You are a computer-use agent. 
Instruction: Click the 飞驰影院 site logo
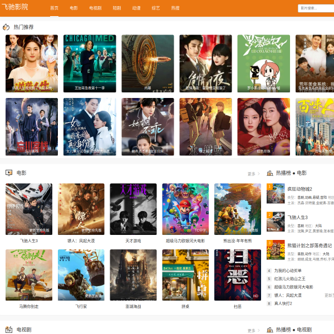tap(15, 8)
